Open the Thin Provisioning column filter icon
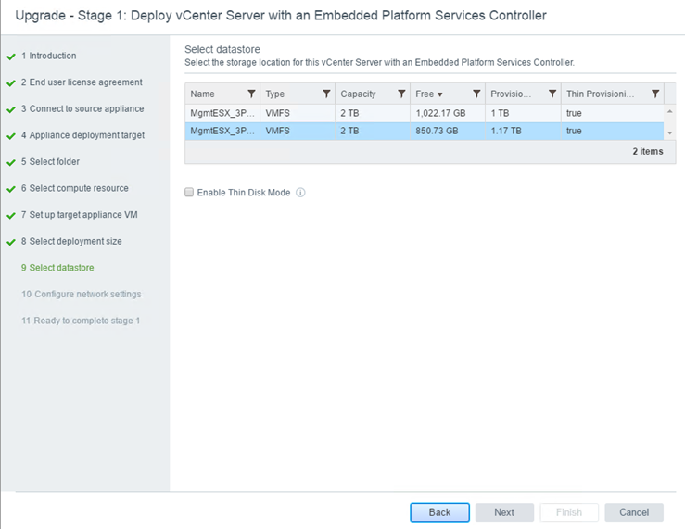This screenshot has width=685, height=529. point(655,94)
